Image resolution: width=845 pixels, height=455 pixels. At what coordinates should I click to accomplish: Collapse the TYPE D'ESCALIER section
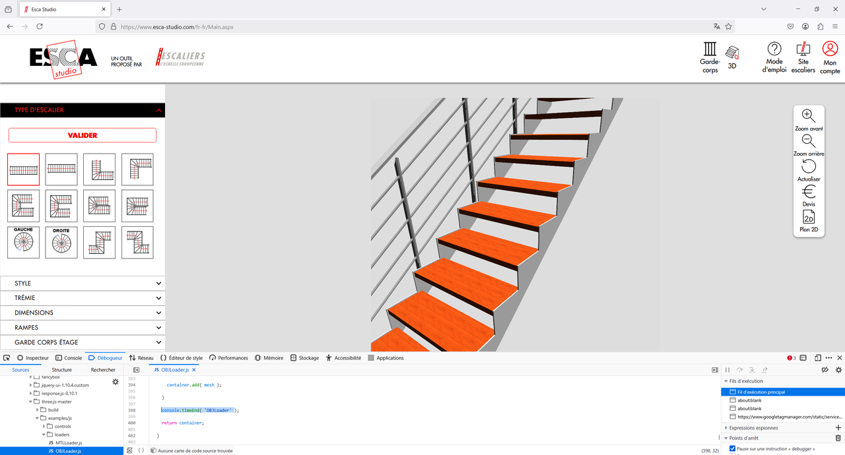click(83, 110)
